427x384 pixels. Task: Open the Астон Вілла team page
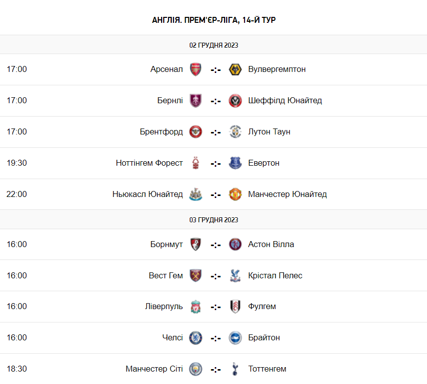coord(271,245)
